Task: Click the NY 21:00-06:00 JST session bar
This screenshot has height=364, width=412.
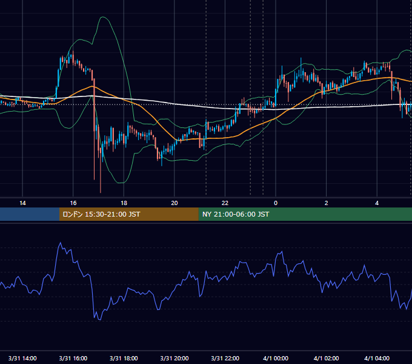Action: pyautogui.click(x=305, y=214)
